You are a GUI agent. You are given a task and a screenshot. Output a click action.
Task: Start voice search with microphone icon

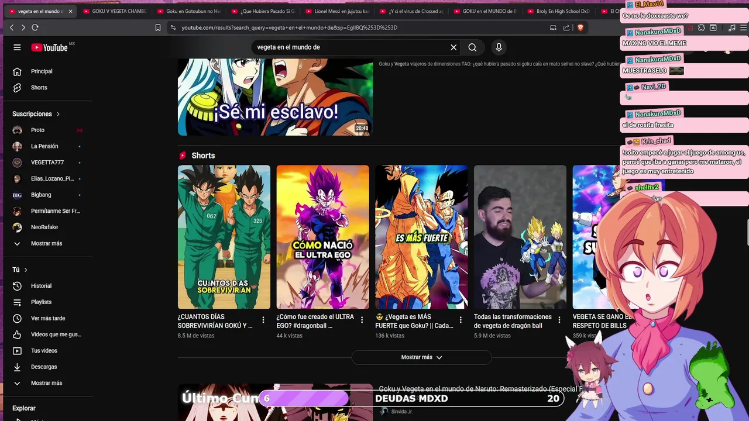[x=499, y=47]
